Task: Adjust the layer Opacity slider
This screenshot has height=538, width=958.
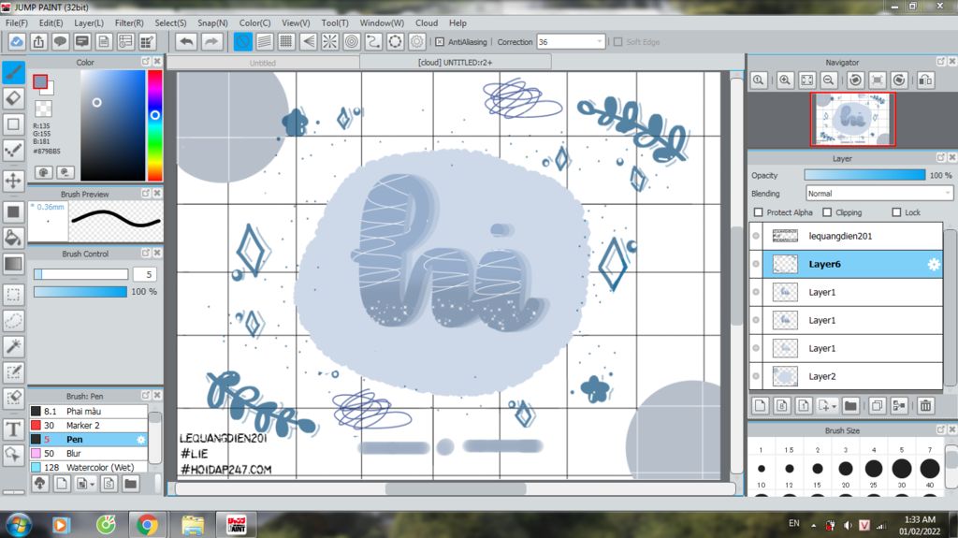Action: coord(864,175)
